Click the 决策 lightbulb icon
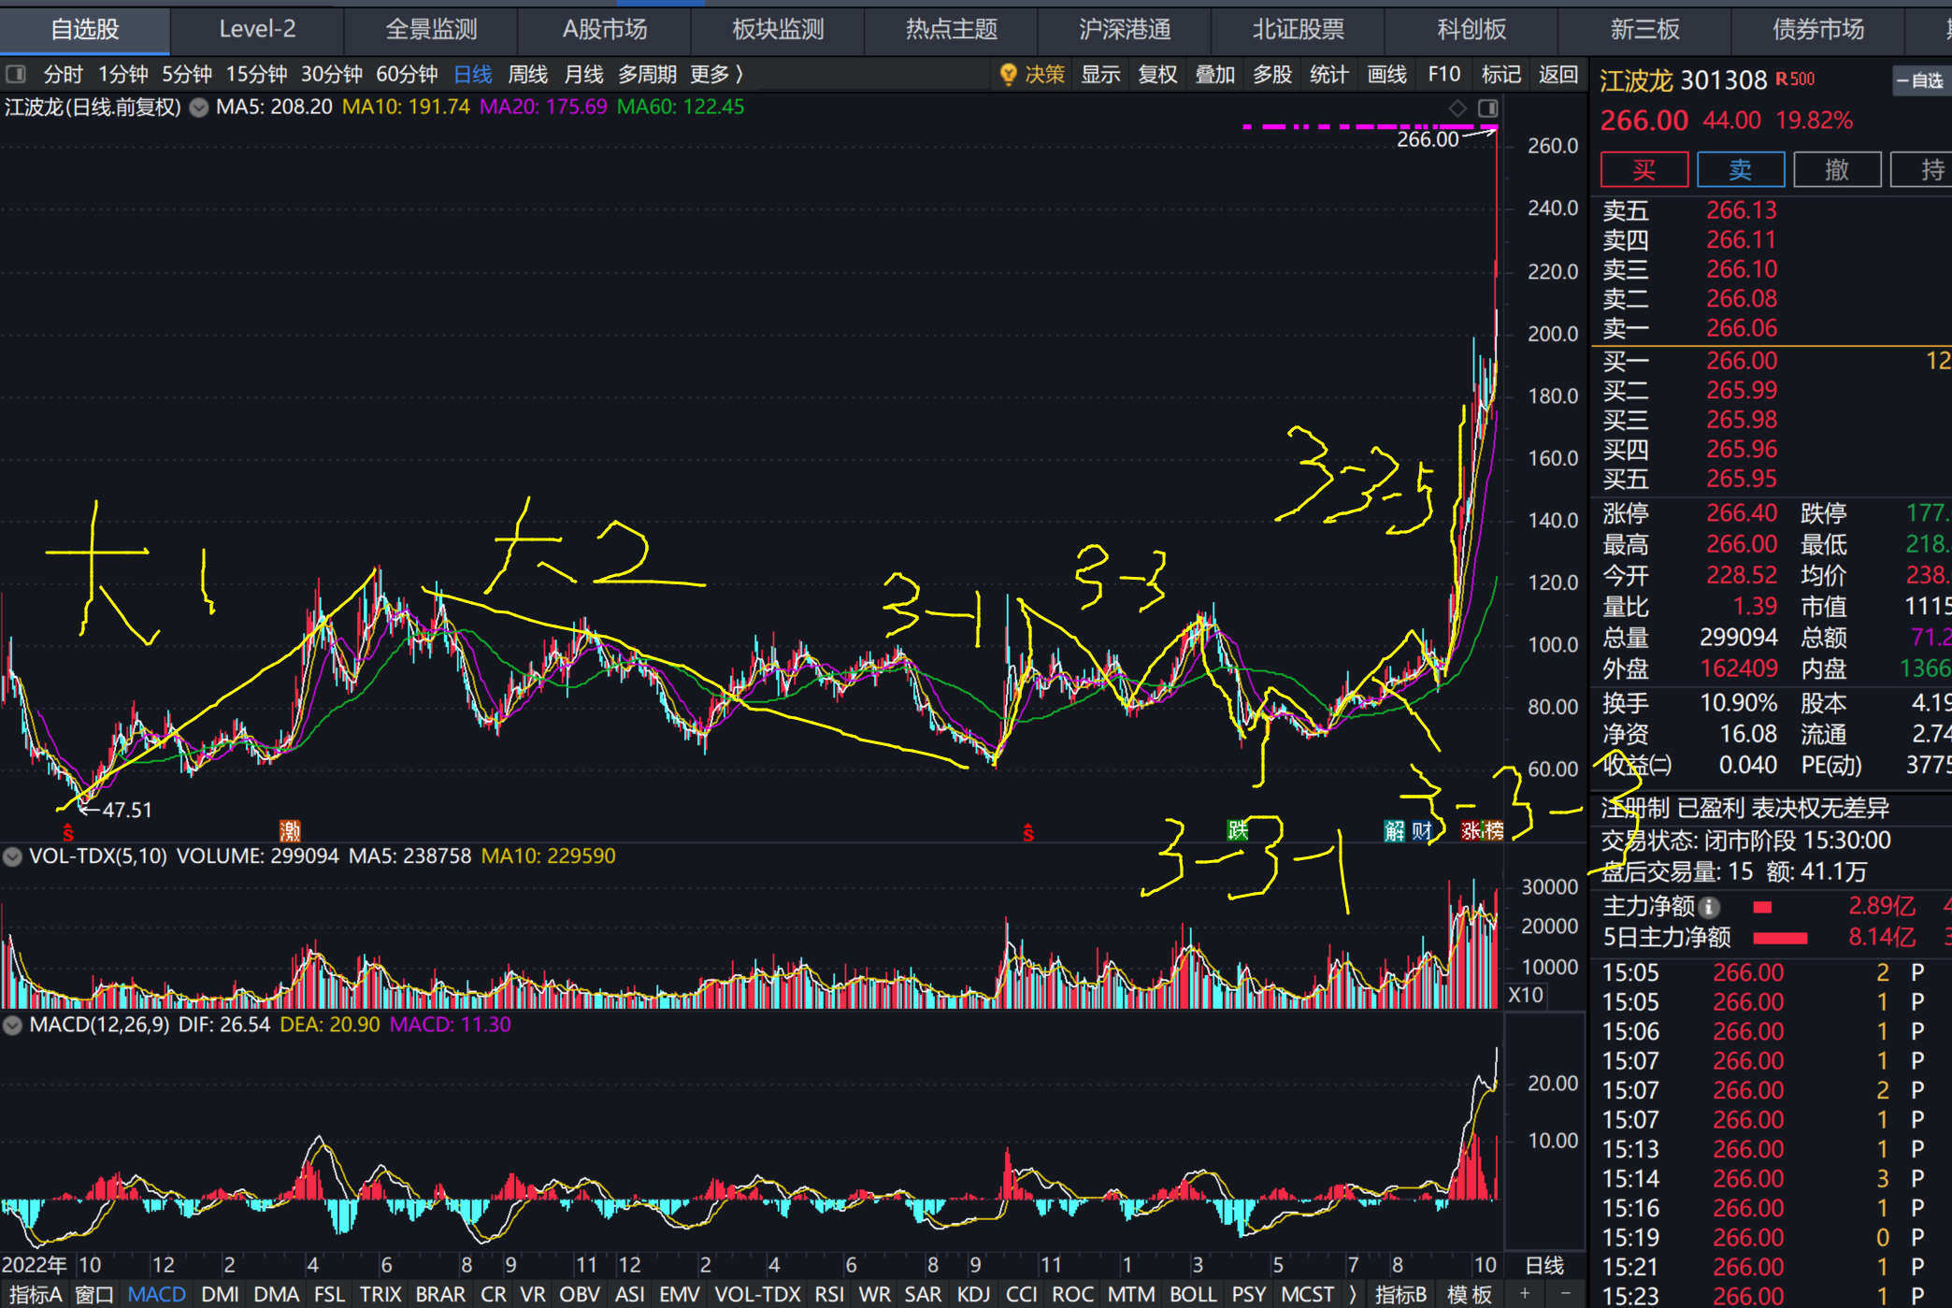 tap(1008, 75)
